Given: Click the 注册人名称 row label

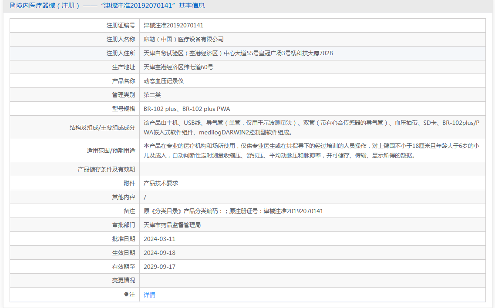Looking at the screenshot, I should (x=121, y=39).
